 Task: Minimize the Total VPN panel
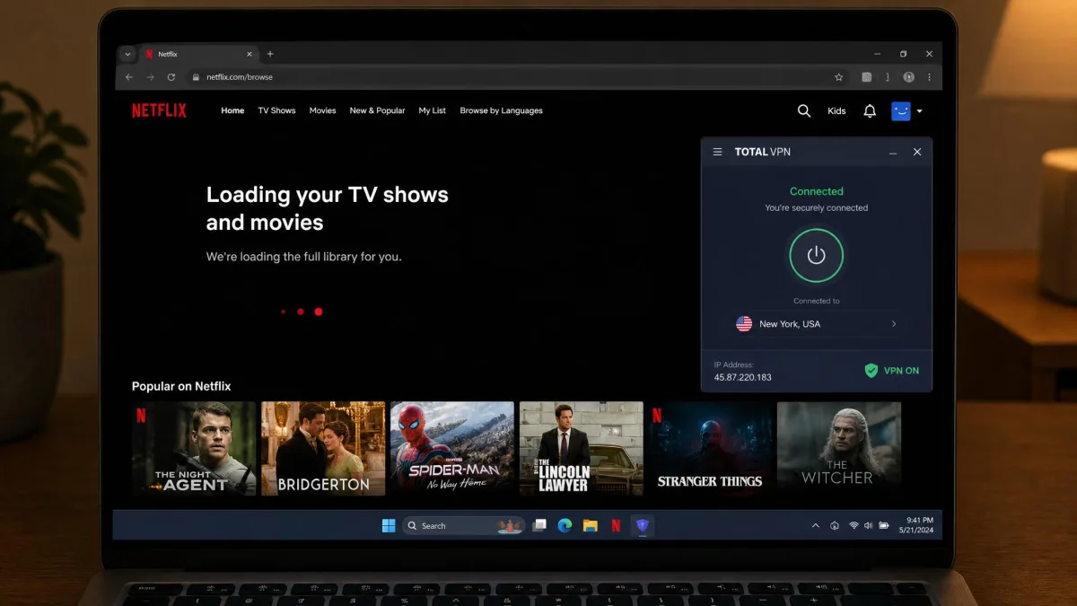[x=892, y=153]
